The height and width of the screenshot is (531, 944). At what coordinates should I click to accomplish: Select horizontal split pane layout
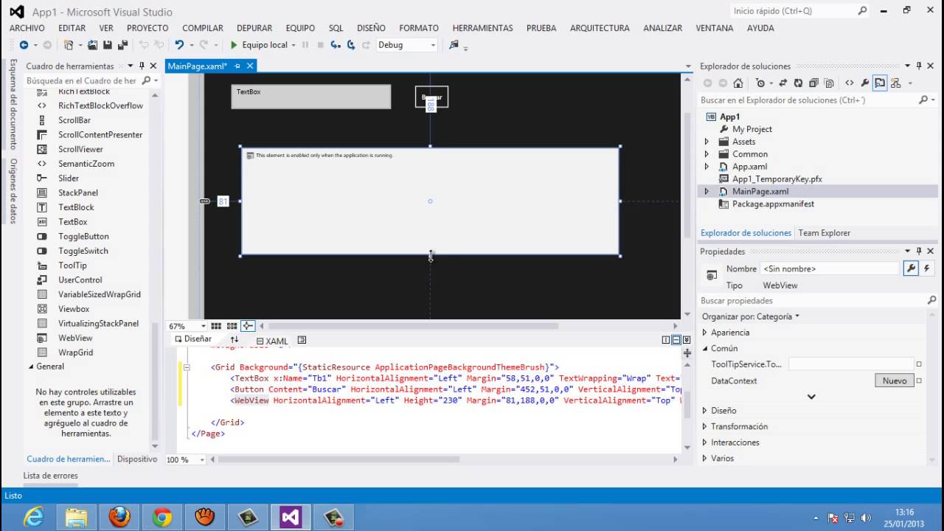pyautogui.click(x=676, y=340)
